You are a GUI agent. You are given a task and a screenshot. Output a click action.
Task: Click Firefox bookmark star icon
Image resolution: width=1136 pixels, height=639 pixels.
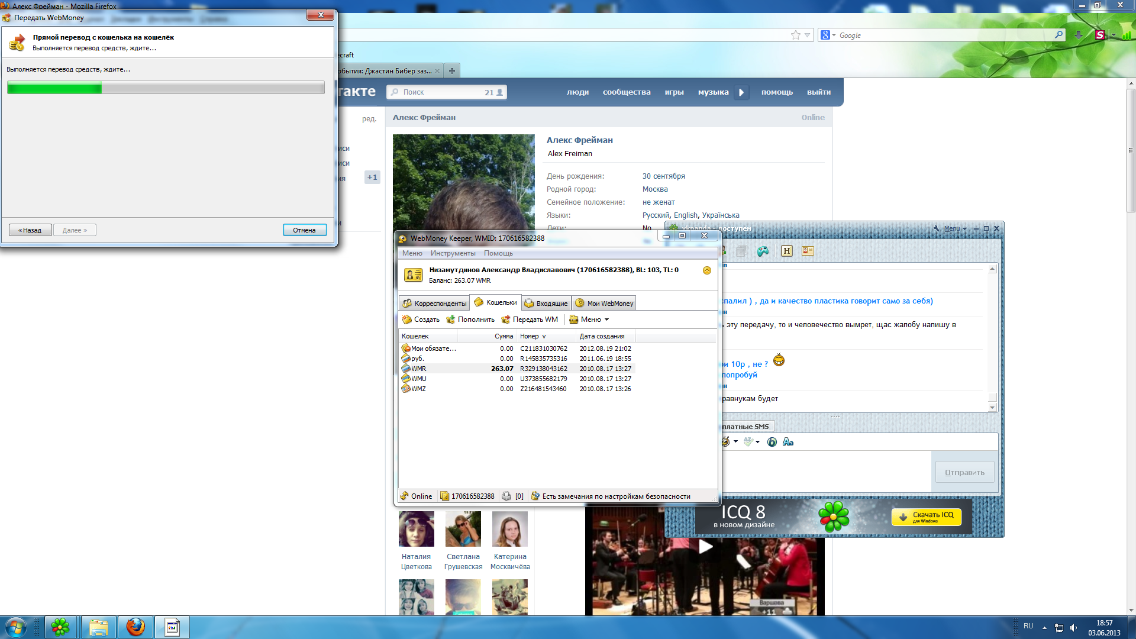795,35
